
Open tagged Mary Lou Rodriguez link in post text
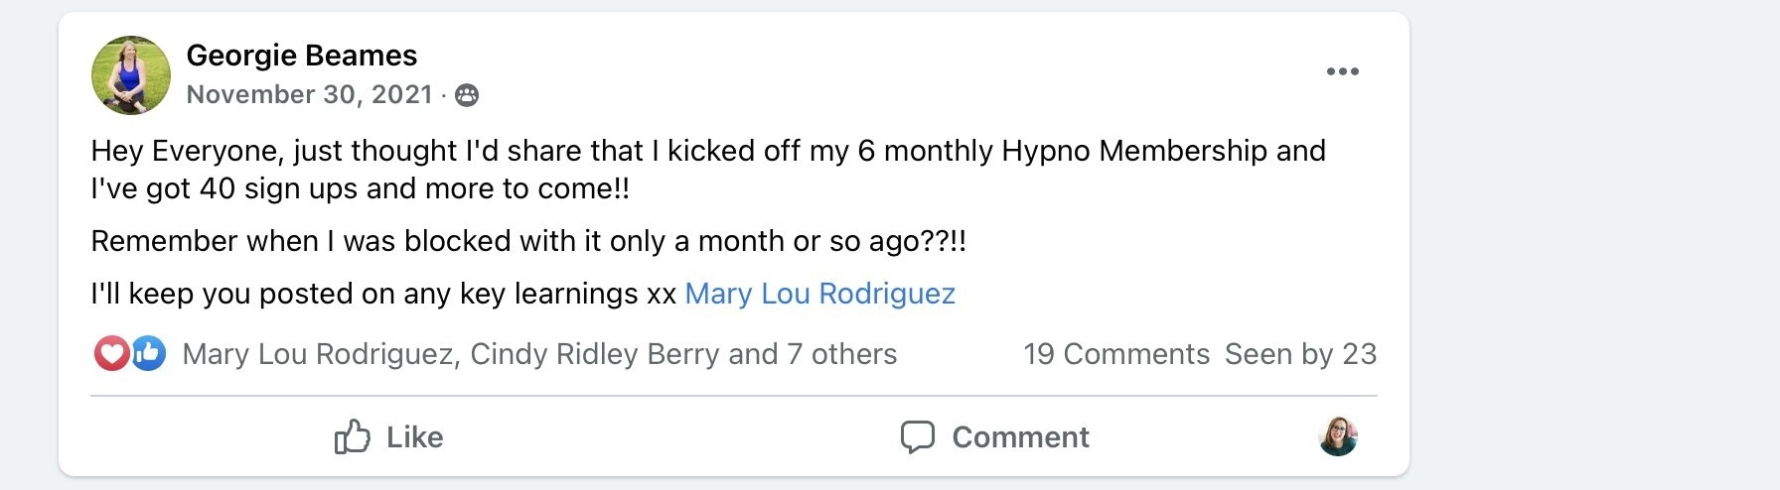819,294
